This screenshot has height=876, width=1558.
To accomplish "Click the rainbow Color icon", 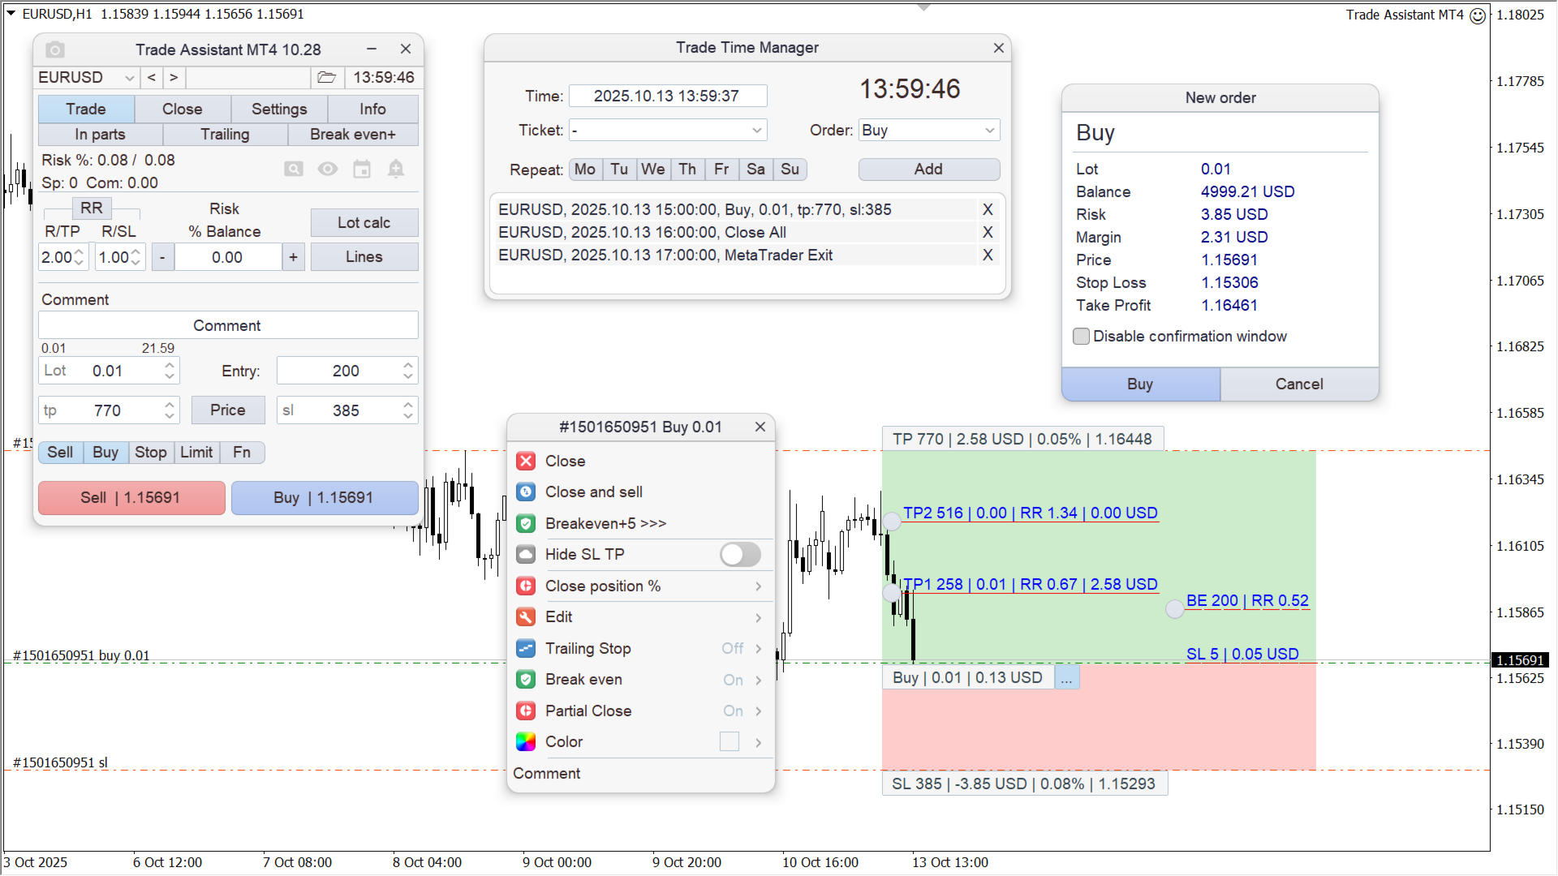I will pyautogui.click(x=526, y=742).
